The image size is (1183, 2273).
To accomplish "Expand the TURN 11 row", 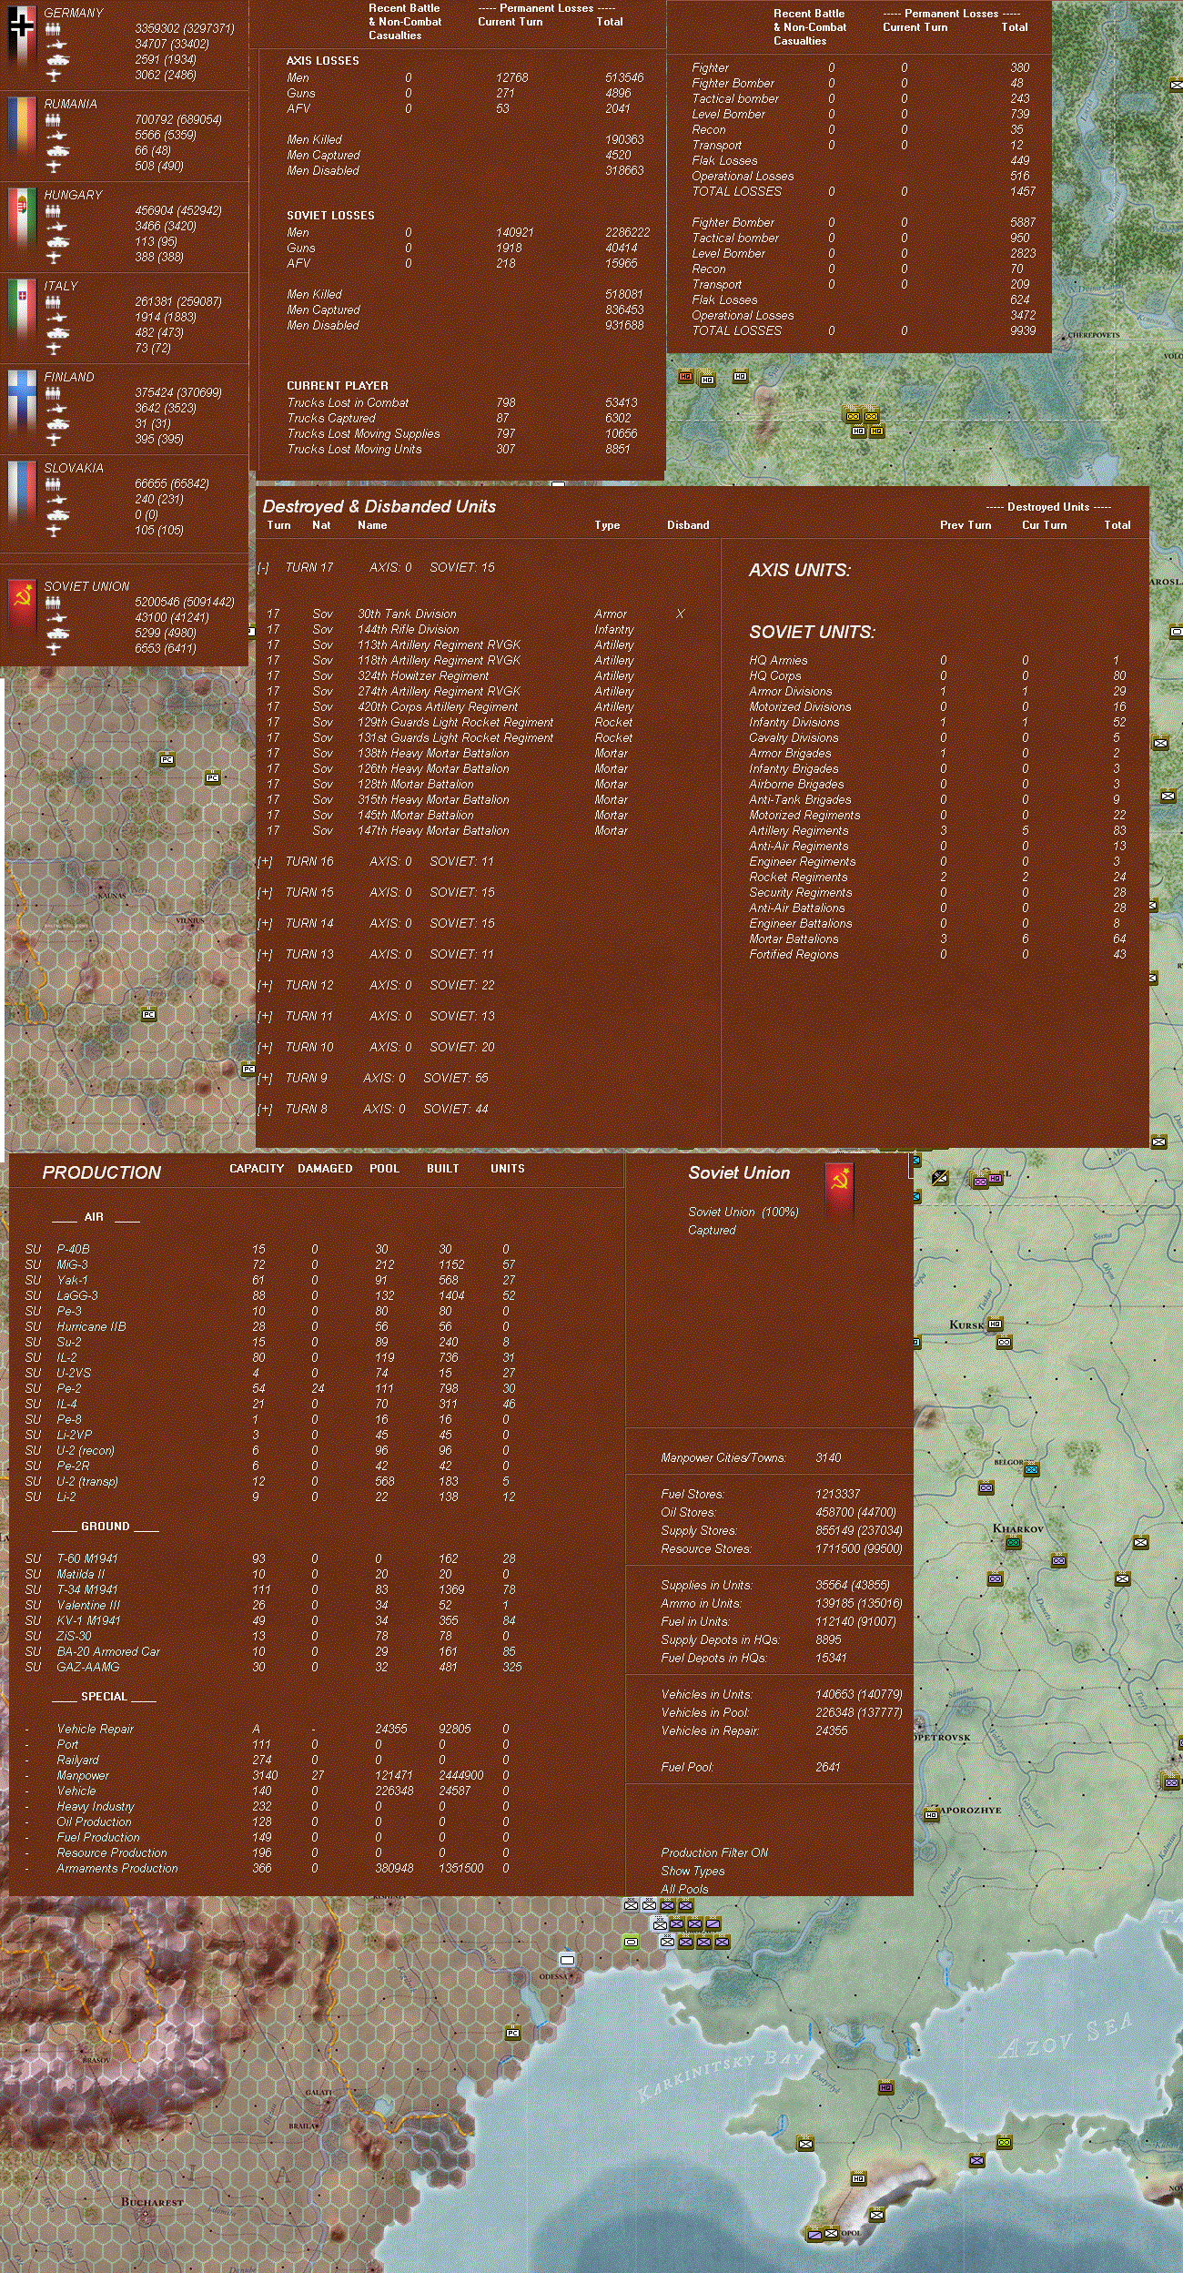I will click(x=265, y=1017).
